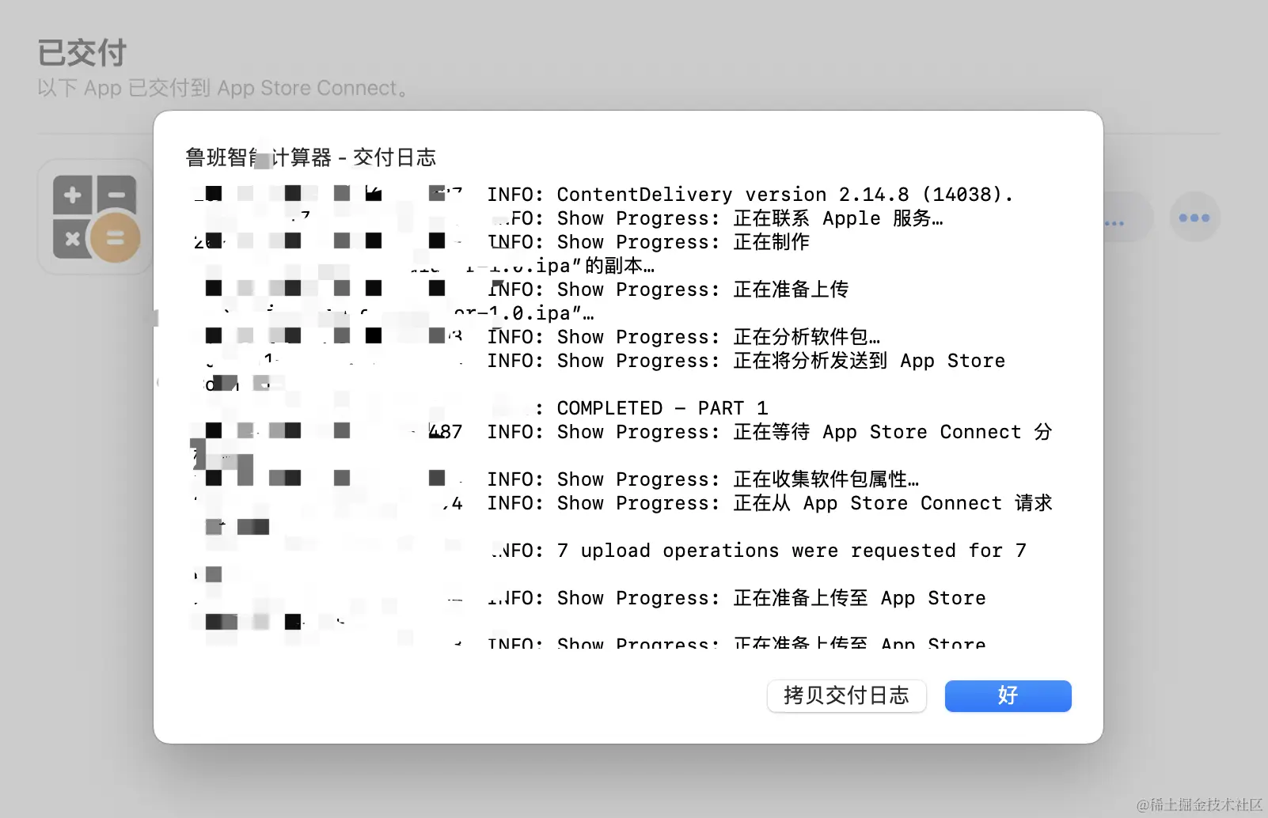The height and width of the screenshot is (818, 1268).
Task: Select the log line 正在等待 App Store Connect 分
Action: point(769,432)
